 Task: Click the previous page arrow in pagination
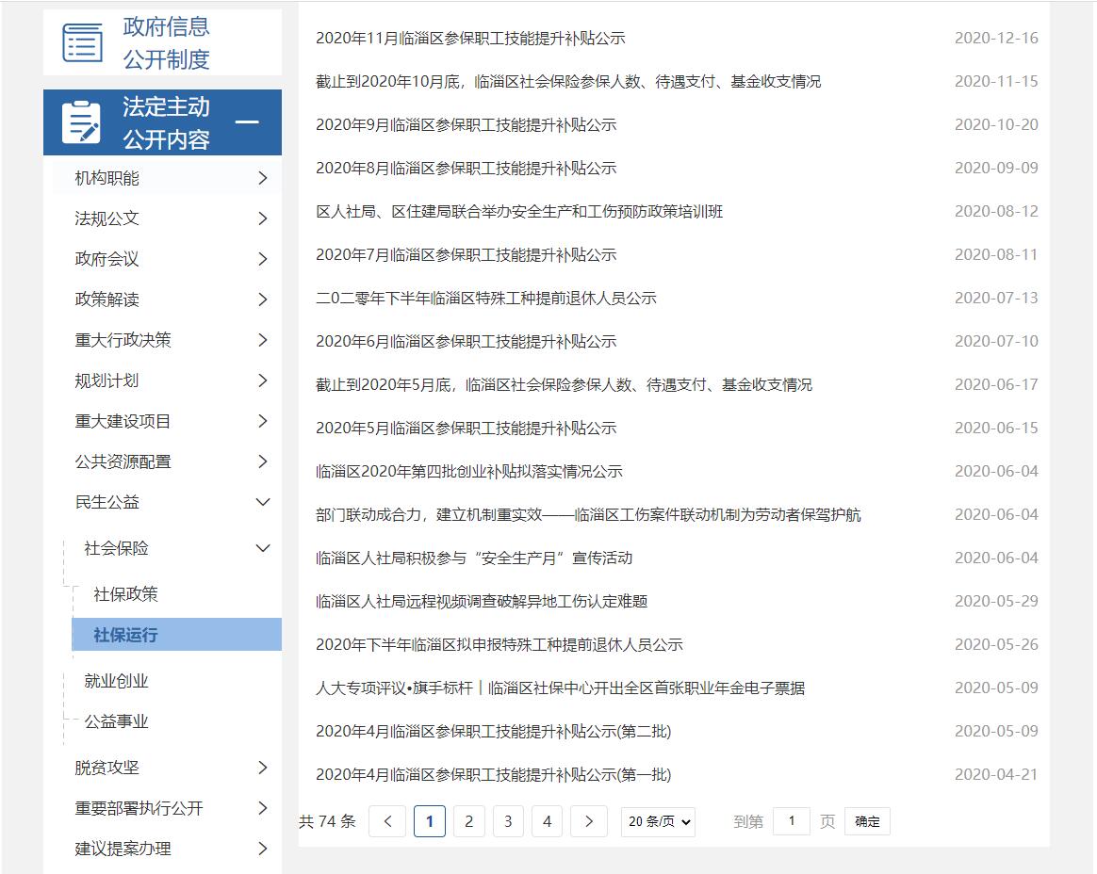[386, 820]
